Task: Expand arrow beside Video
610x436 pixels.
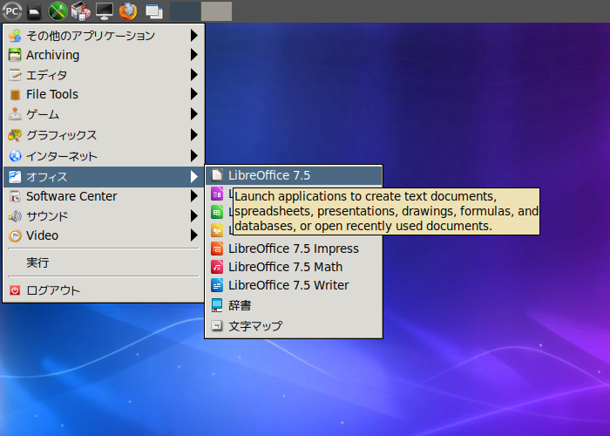Action: tap(193, 235)
